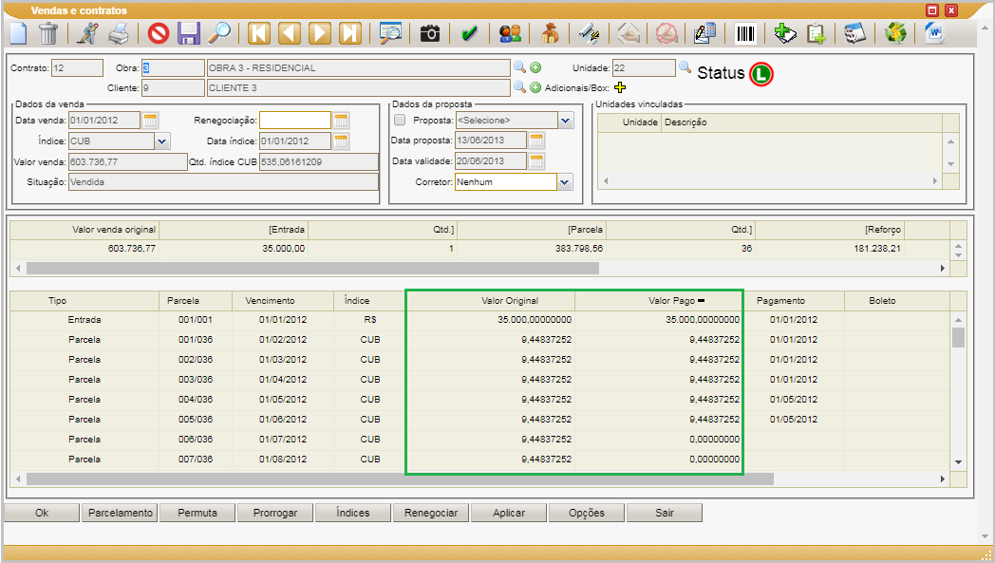Go to the last record

350,33
